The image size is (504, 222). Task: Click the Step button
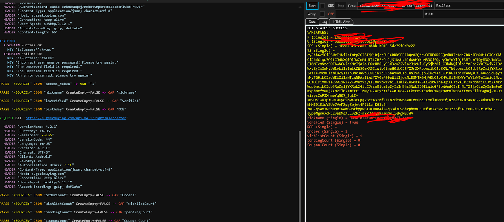pyautogui.click(x=341, y=6)
